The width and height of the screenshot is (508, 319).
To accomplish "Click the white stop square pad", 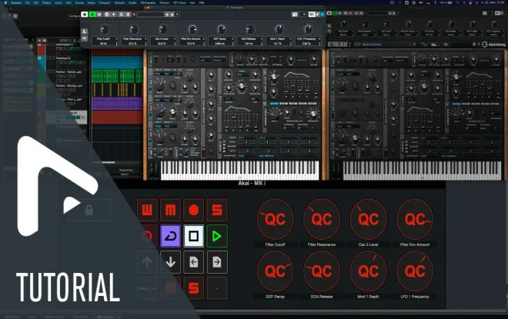I will 194,236.
